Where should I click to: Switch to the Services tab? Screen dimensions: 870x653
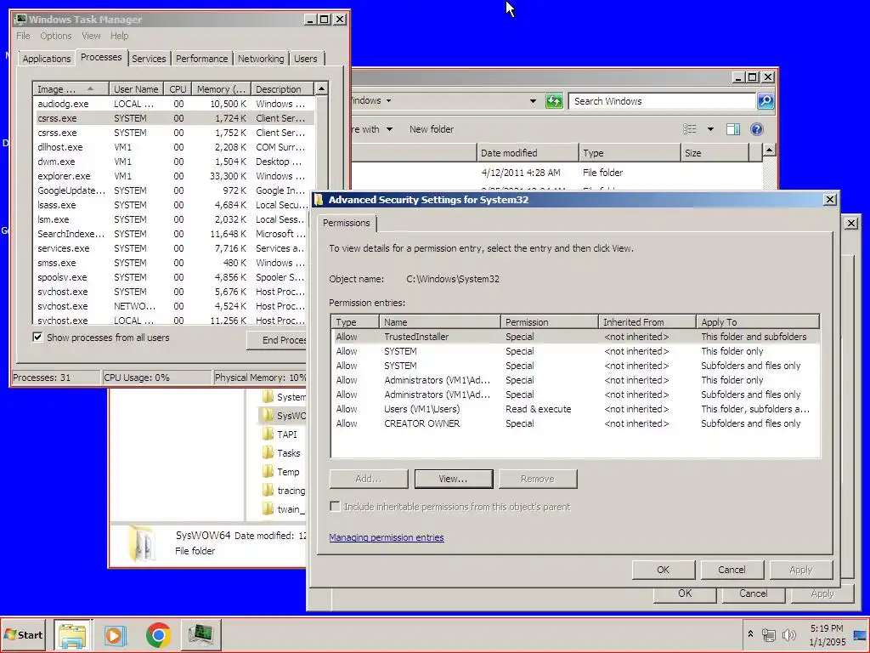pos(149,59)
